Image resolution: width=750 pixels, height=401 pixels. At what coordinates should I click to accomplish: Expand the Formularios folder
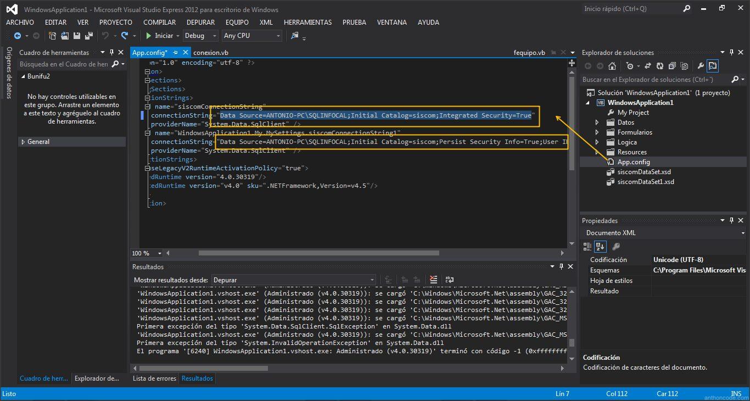pos(597,132)
